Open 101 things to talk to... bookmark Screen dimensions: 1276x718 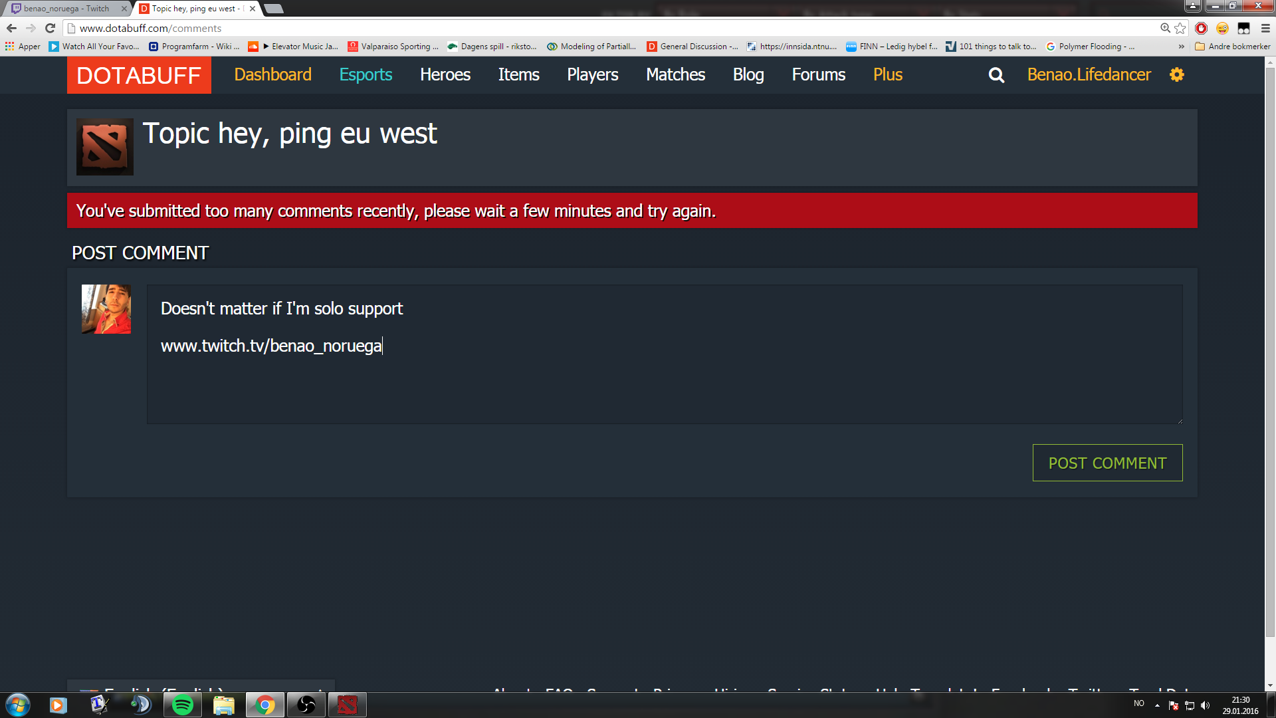pyautogui.click(x=991, y=46)
